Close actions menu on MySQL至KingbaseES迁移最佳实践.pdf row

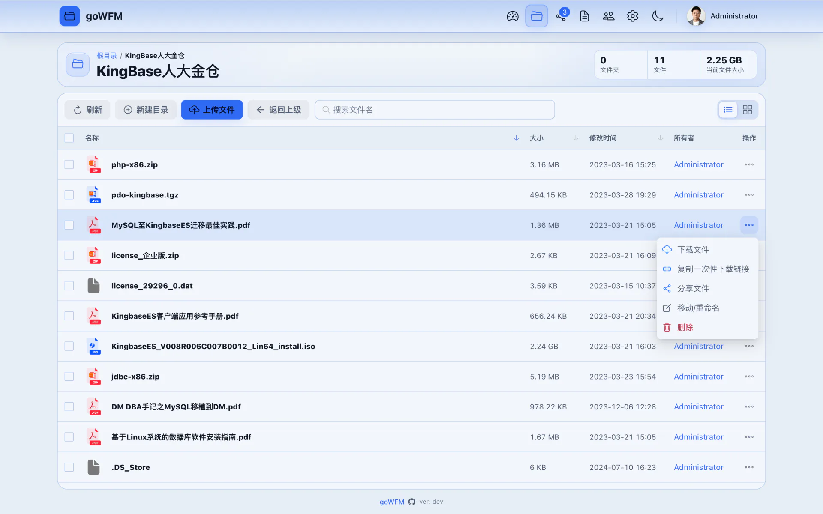(x=749, y=225)
